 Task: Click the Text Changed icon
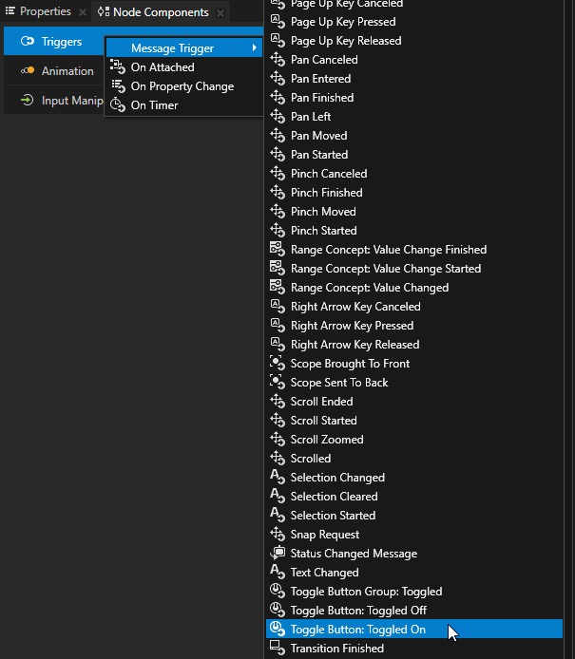click(278, 572)
